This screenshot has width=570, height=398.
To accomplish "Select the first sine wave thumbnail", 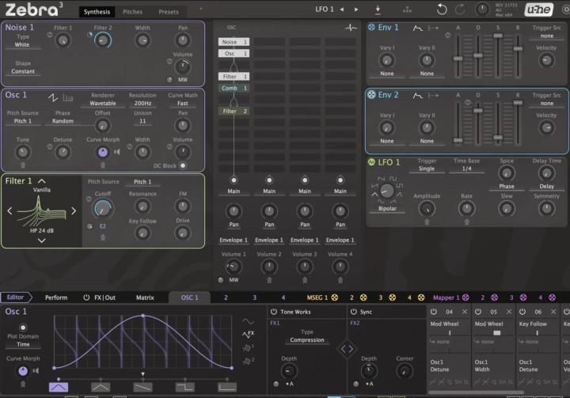I will tap(59, 387).
